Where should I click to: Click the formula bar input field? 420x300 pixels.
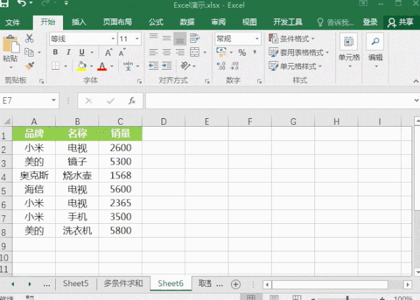tap(278, 100)
